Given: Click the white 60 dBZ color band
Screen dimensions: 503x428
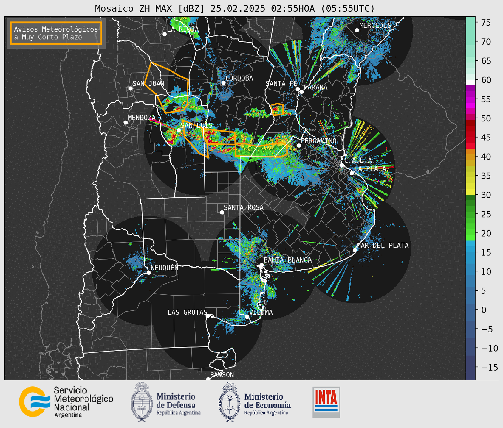Looking at the screenshot, I should [x=471, y=82].
